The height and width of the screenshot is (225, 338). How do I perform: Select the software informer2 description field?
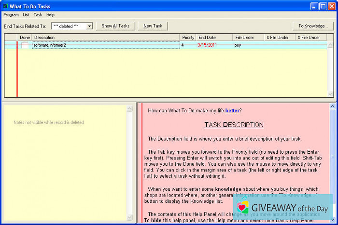(105, 45)
